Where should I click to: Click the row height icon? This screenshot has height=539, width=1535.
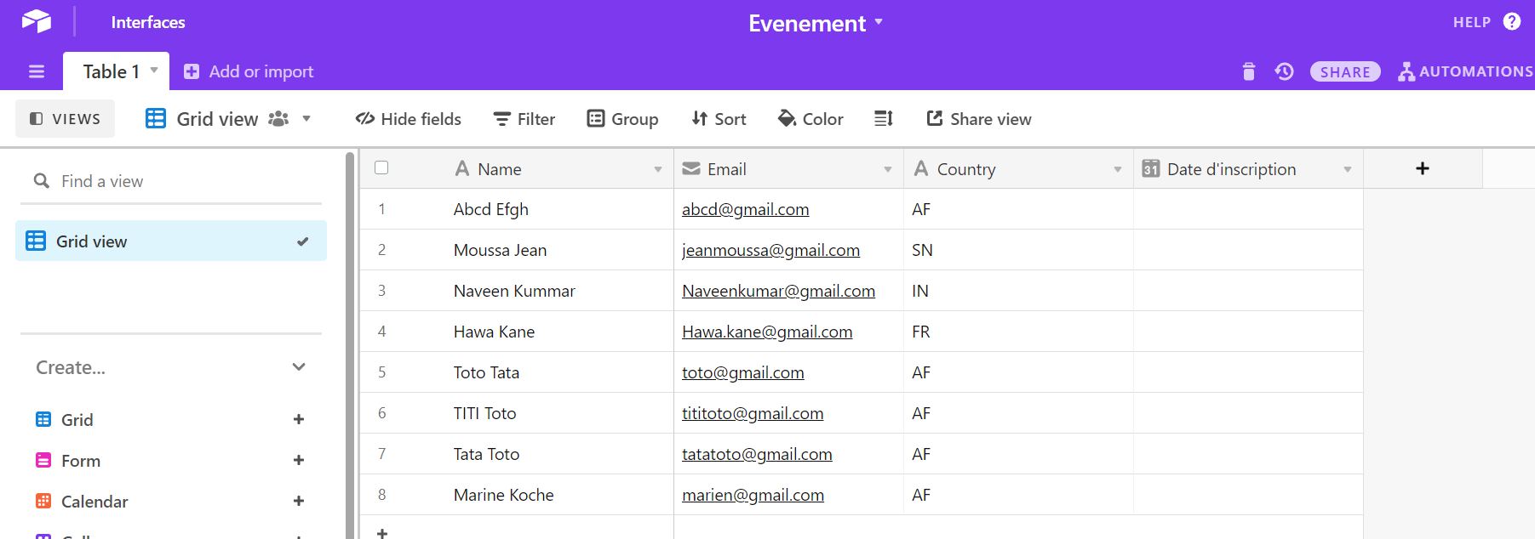[x=884, y=119]
